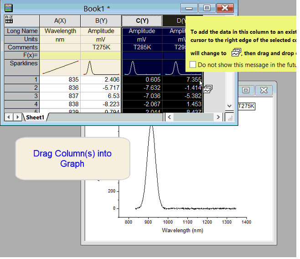
Task: Select column C(Y) header
Action: (142, 21)
